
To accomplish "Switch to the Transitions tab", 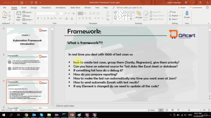I will coord(46,8).
